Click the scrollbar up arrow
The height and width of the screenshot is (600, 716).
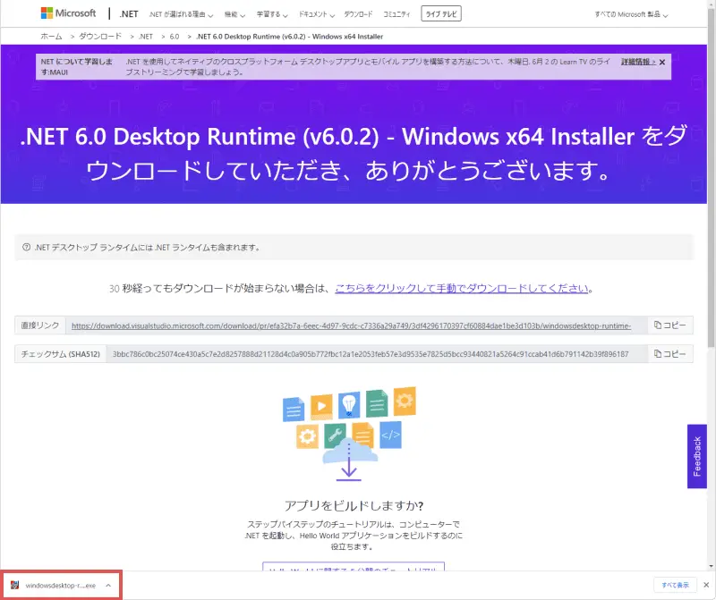tap(711, 4)
